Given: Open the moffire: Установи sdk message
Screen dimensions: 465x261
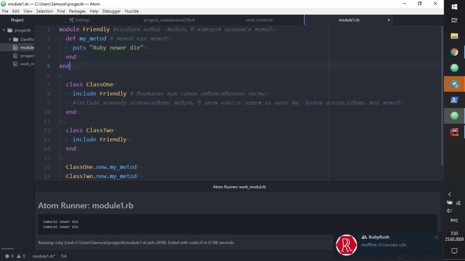Looking at the screenshot, I should [384, 245].
